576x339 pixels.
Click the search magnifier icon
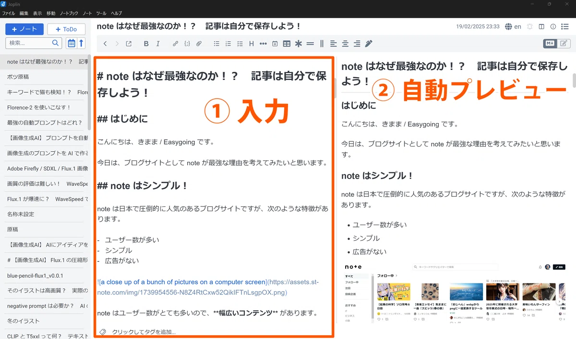click(56, 43)
